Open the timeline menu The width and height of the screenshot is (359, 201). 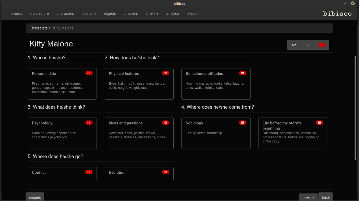[152, 13]
